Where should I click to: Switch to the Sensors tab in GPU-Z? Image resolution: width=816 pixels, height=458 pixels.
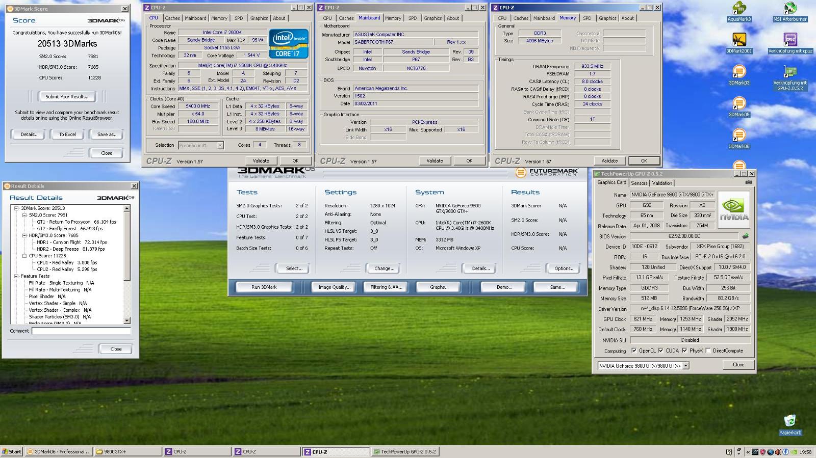(639, 183)
